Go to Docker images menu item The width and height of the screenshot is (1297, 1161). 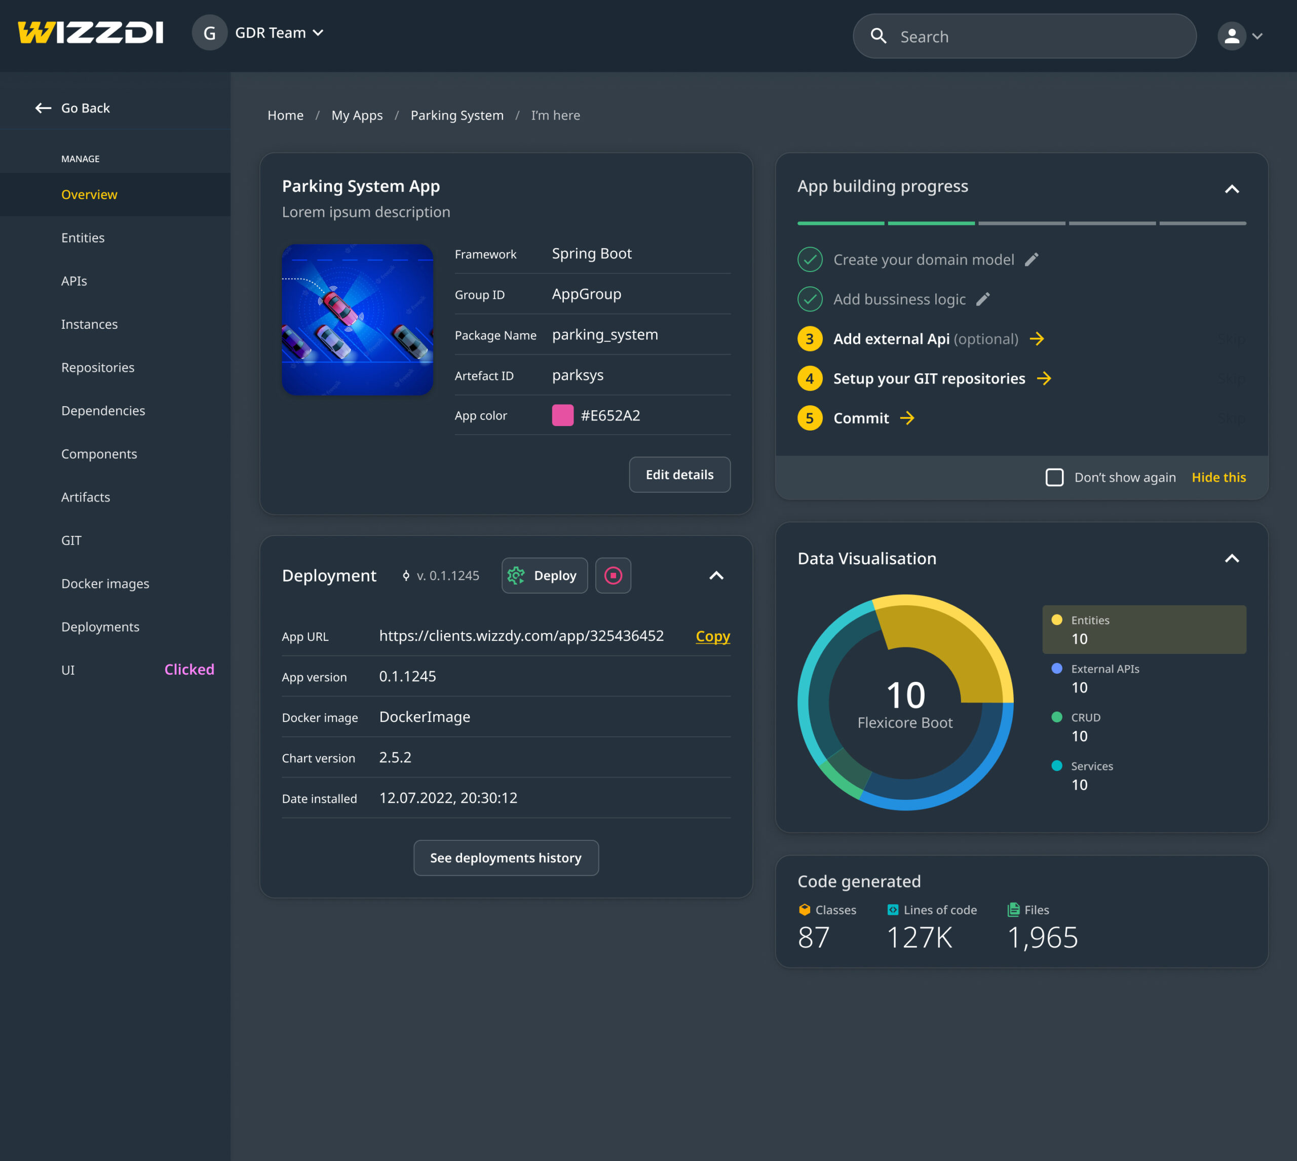105,584
